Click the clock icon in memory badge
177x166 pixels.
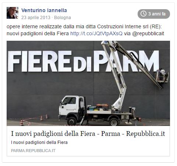(144, 14)
